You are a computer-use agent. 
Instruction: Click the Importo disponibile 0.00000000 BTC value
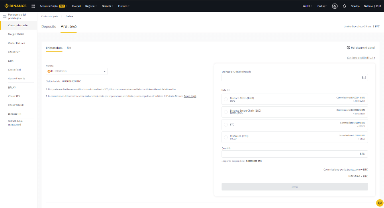[x=253, y=161]
